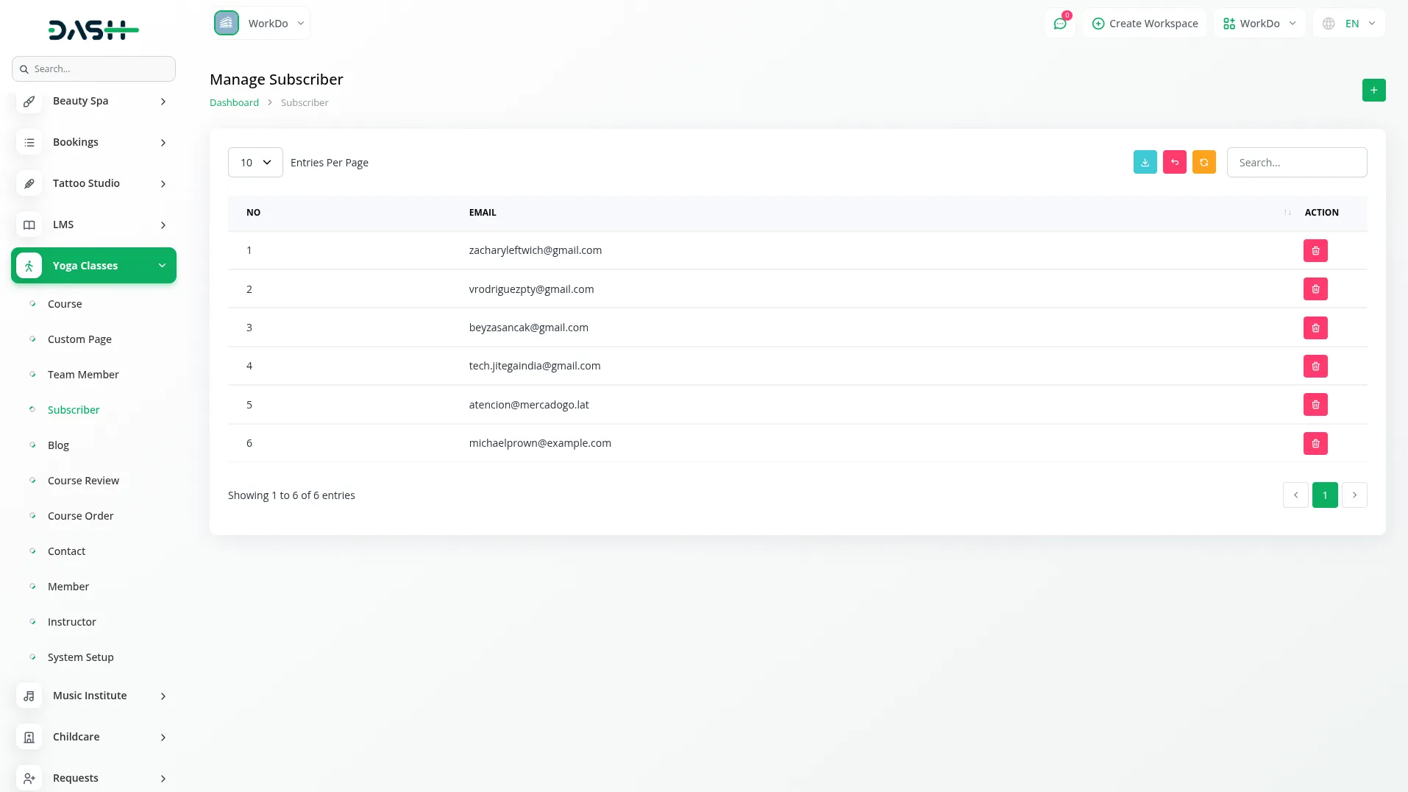Open the chat messages icon
Viewport: 1408px width, 792px height.
click(1059, 24)
